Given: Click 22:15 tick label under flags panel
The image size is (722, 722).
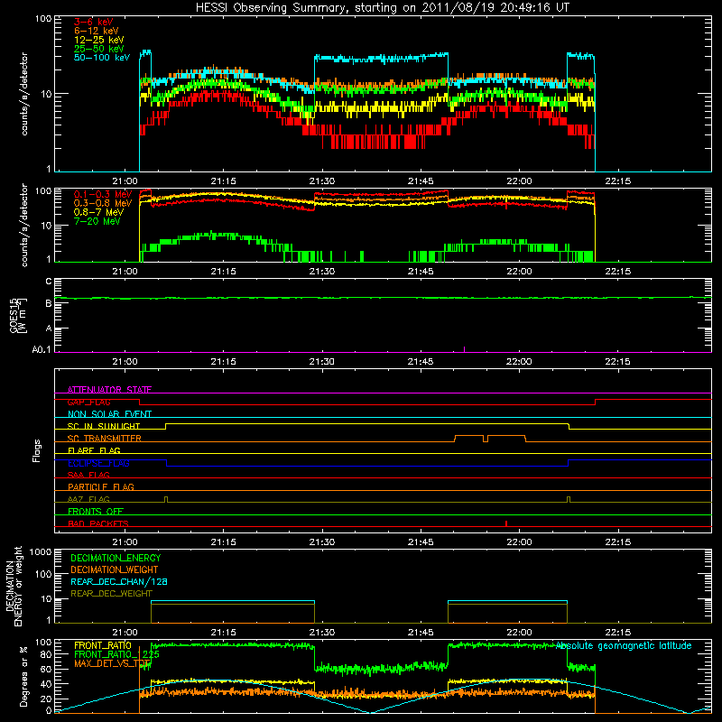Looking at the screenshot, I should (x=617, y=542).
